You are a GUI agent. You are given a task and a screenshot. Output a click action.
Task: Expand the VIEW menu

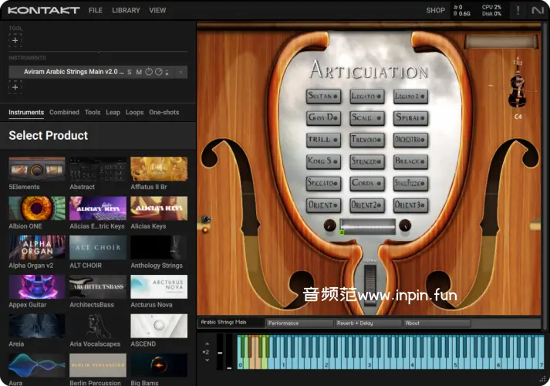click(157, 11)
